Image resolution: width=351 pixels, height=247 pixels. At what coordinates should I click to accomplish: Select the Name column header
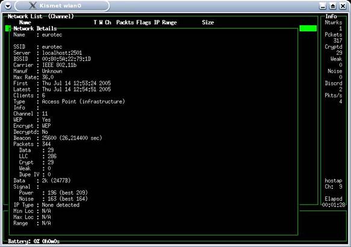[25, 22]
